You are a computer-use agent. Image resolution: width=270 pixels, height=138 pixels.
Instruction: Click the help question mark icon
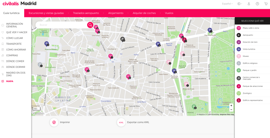pyautogui.click(x=257, y=4)
